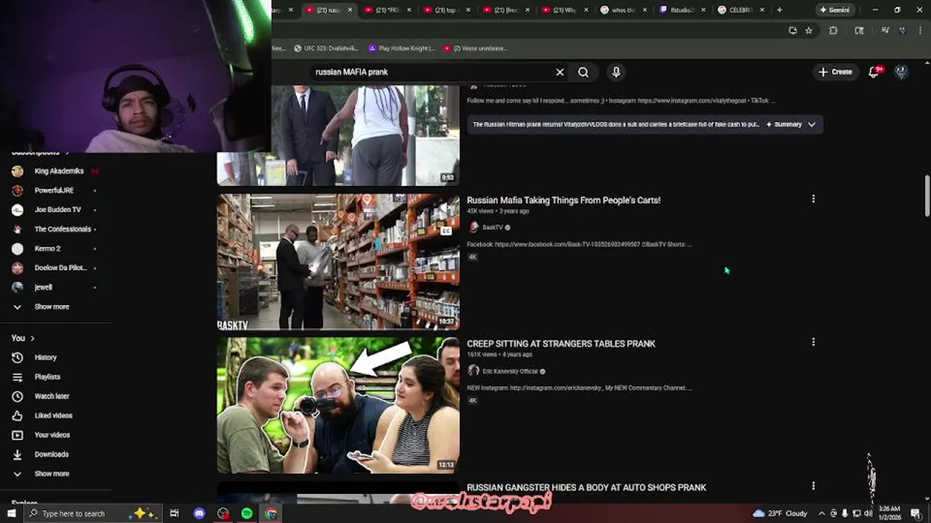This screenshot has width=931, height=523.
Task: Open Chrome extensions puzzle icon
Action: coord(834,31)
